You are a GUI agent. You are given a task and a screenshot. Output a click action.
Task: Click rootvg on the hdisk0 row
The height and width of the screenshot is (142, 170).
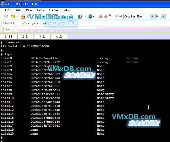pyautogui.click(x=103, y=58)
